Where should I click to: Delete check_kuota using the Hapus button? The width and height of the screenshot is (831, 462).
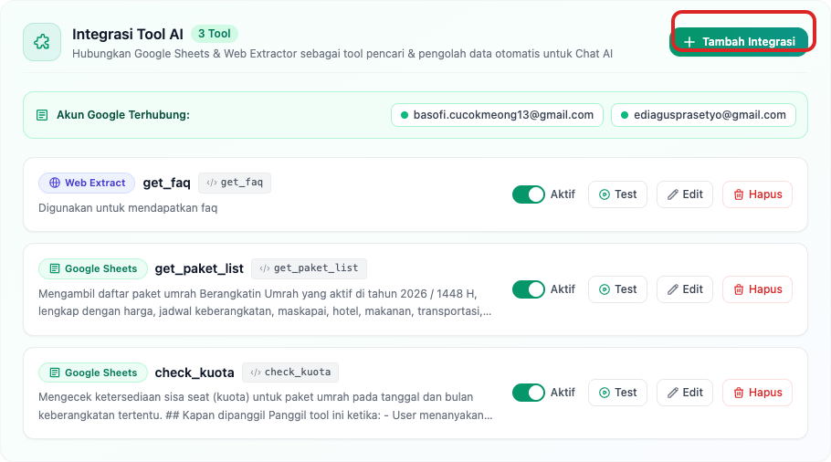(x=757, y=393)
